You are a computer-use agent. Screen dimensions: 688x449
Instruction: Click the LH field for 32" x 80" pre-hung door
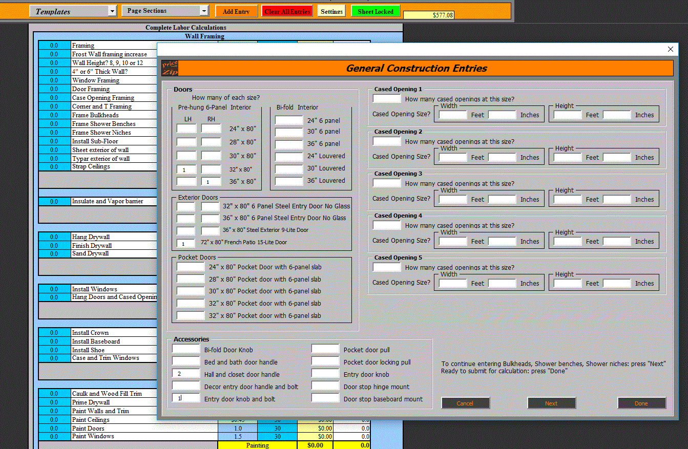186,169
